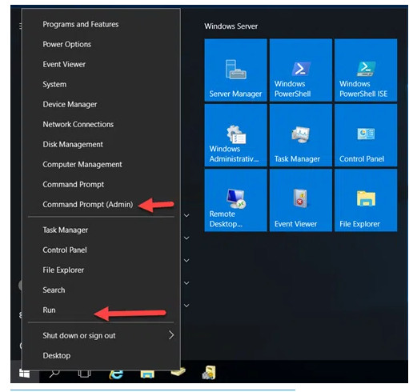Click the Network Connections entry

[101, 124]
